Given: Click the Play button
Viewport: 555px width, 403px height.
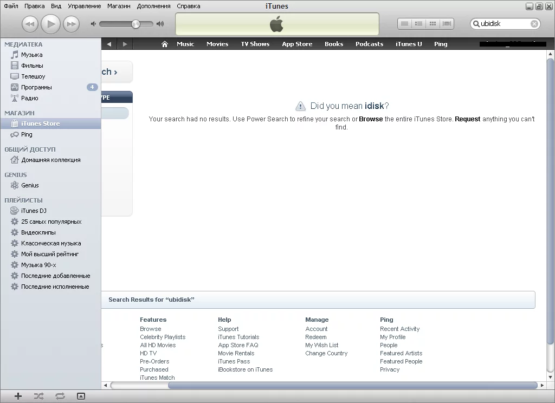Looking at the screenshot, I should [50, 24].
